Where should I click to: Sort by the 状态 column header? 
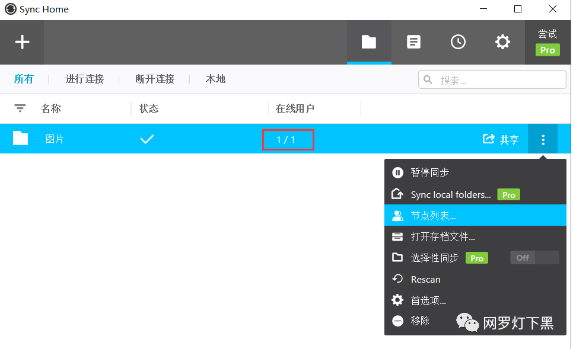[x=149, y=108]
